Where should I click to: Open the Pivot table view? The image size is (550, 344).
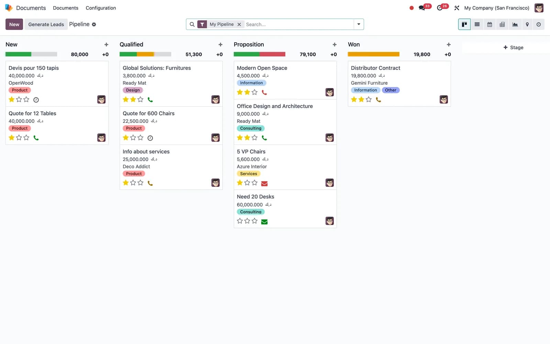coord(502,24)
